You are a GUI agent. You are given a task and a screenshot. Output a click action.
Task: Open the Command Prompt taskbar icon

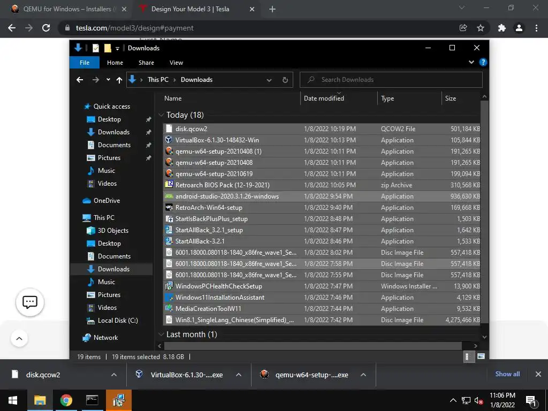[92, 400]
